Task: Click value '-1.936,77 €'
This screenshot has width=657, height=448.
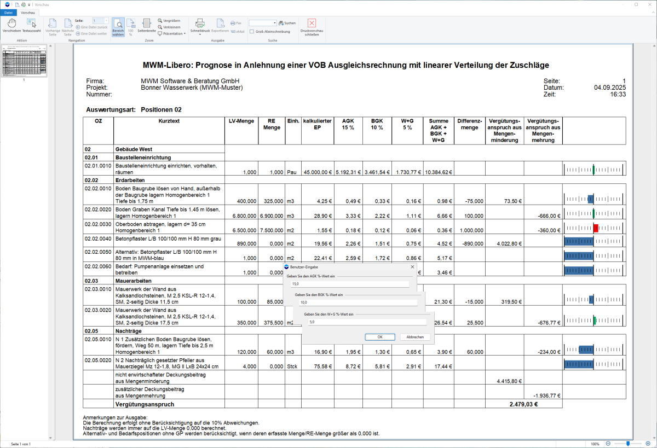Action: [546, 395]
